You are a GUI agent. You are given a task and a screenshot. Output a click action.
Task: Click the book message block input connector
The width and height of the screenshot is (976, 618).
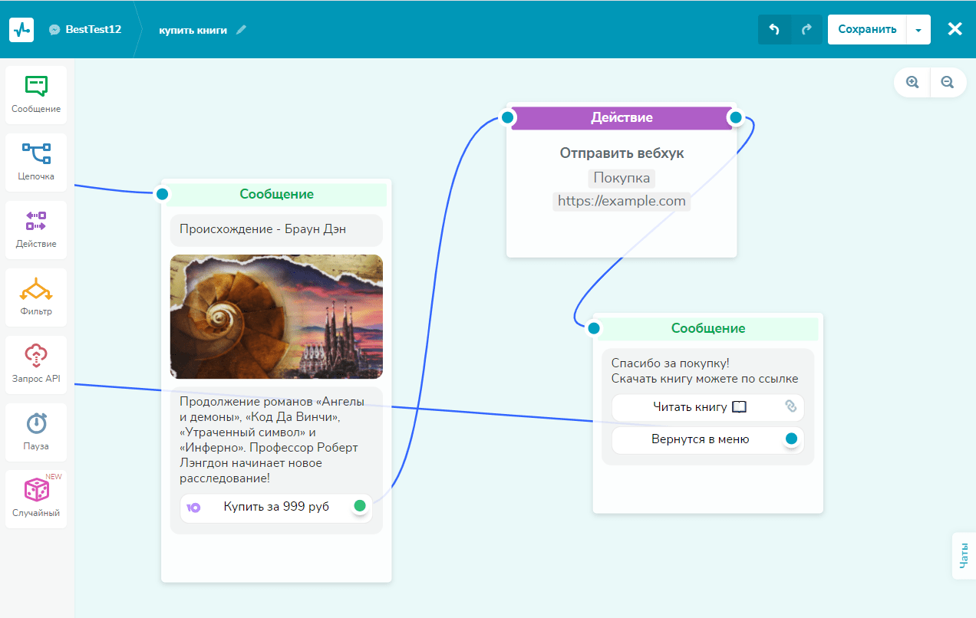tap(162, 194)
